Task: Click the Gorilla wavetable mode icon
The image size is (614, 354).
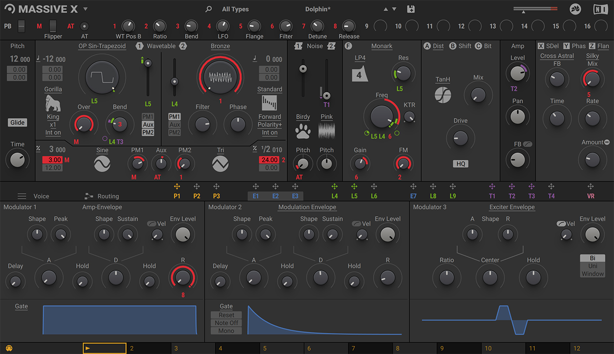Action: point(53,102)
